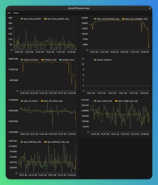Click the 17907760 axis value on streams chart
Screen dimensions: 158x185
(x=13, y=69)
